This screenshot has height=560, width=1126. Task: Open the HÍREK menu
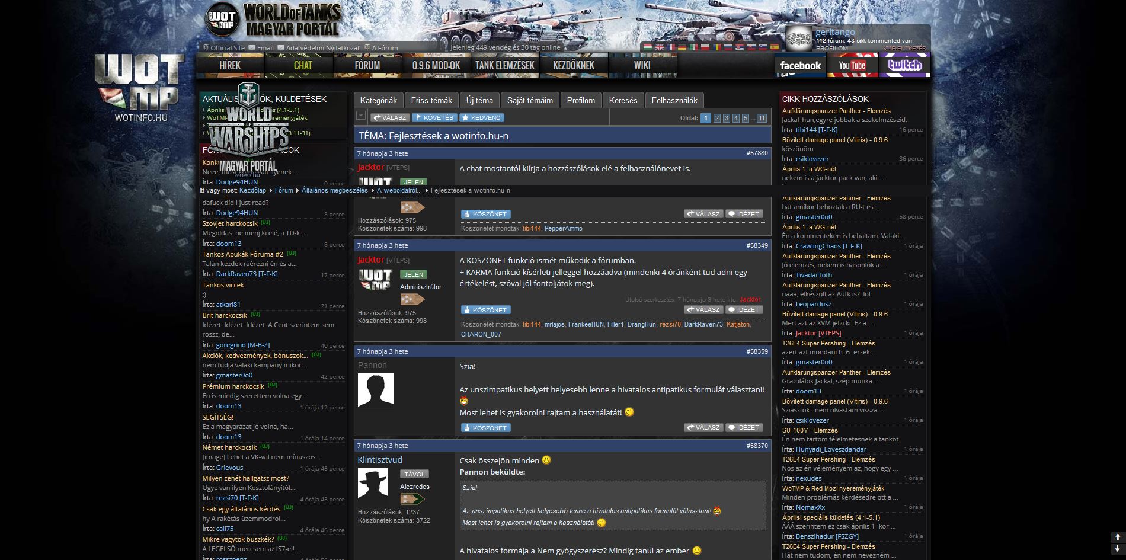(230, 65)
